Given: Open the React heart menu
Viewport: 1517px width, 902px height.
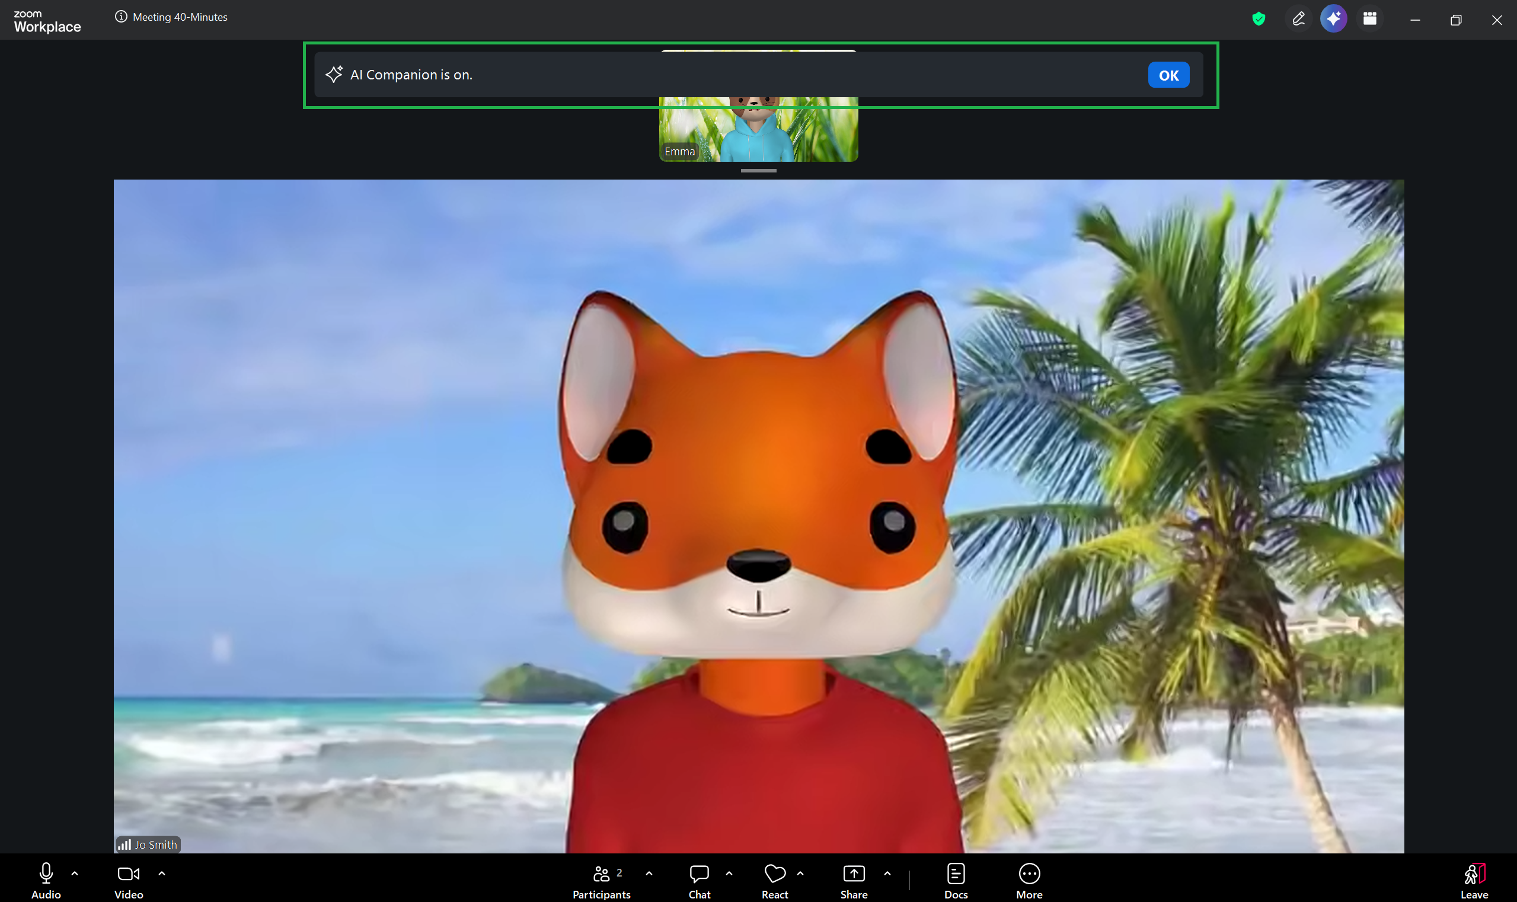Looking at the screenshot, I should point(775,880).
